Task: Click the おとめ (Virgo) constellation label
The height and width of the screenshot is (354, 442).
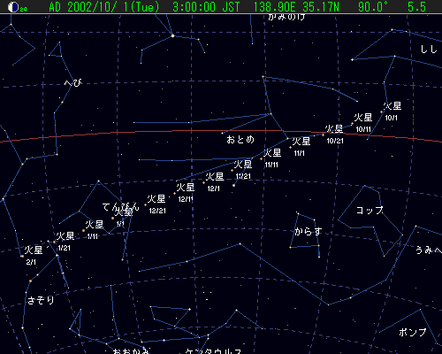Action: (240, 139)
